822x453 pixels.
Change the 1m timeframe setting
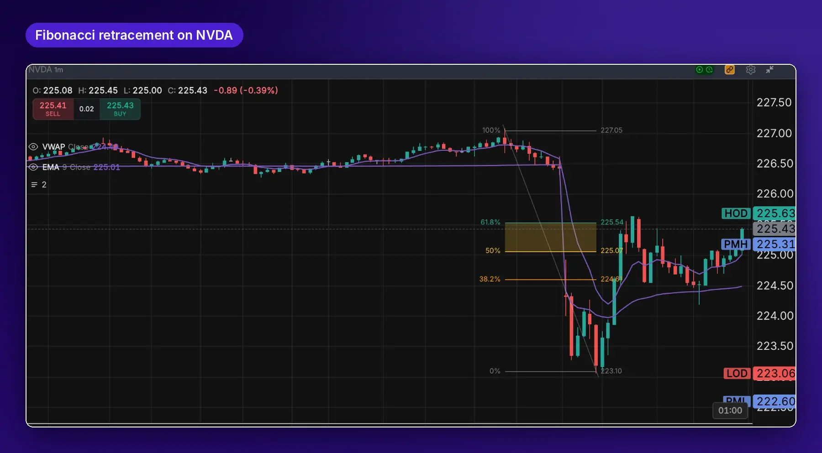[58, 70]
